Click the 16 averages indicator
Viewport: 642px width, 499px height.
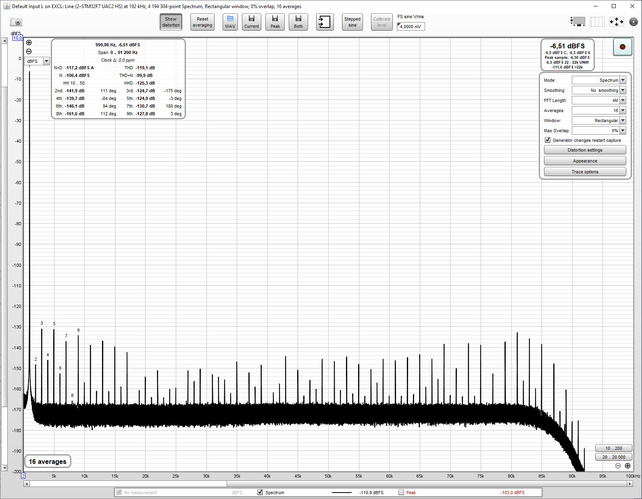point(48,462)
